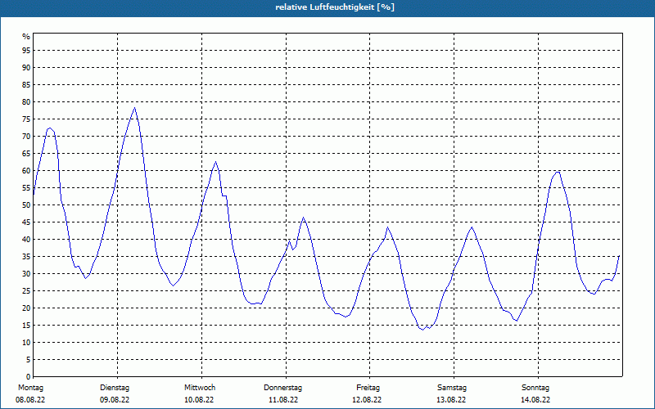
Task: Click the y-axis label '80'
Action: pos(26,101)
